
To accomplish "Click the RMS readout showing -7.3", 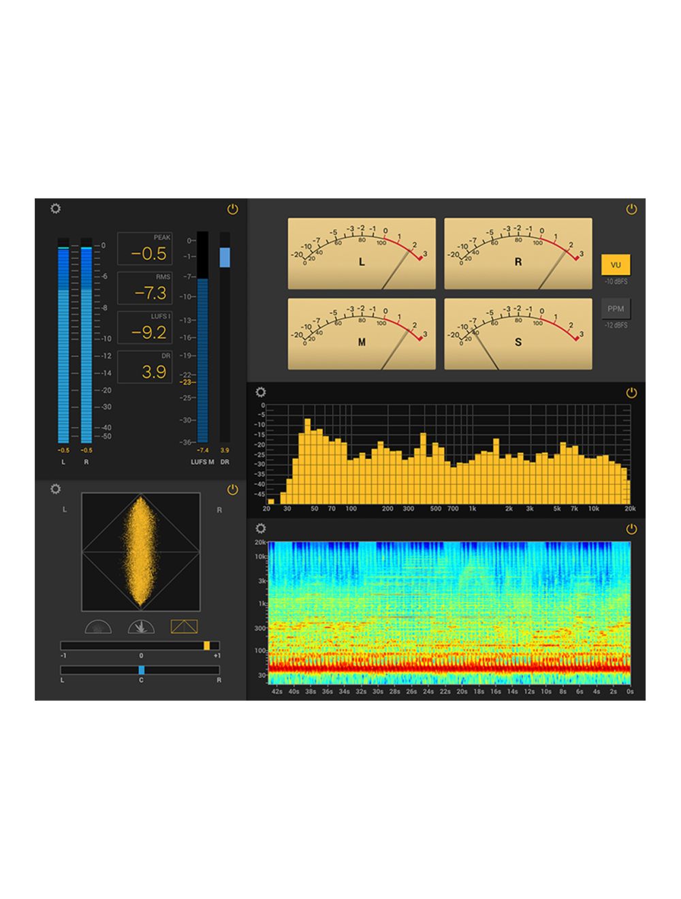I will pyautogui.click(x=146, y=289).
